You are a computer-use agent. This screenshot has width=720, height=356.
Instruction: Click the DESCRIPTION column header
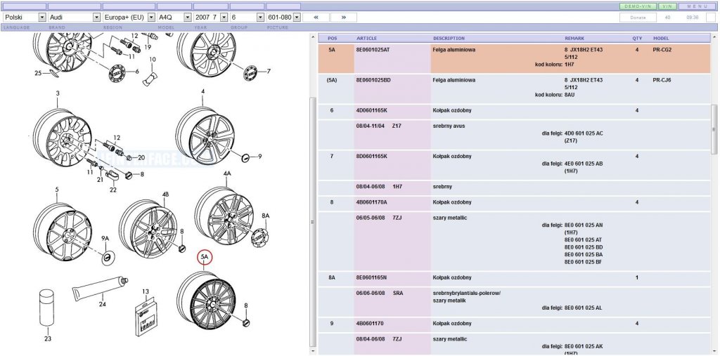point(449,39)
